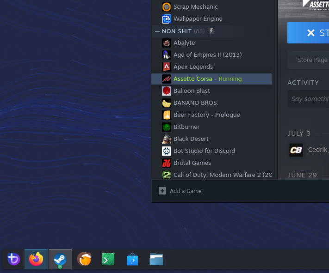
Task: Select Brutal Games in the game list
Action: (211, 163)
